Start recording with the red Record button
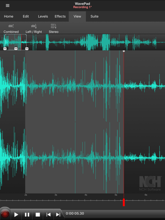The height and width of the screenshot is (220, 165). 5,214
